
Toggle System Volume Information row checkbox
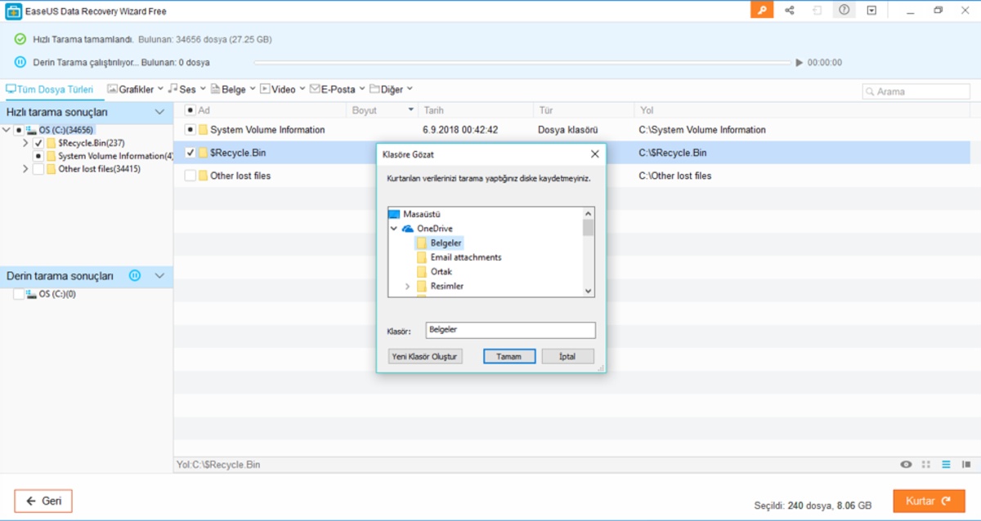click(x=190, y=130)
